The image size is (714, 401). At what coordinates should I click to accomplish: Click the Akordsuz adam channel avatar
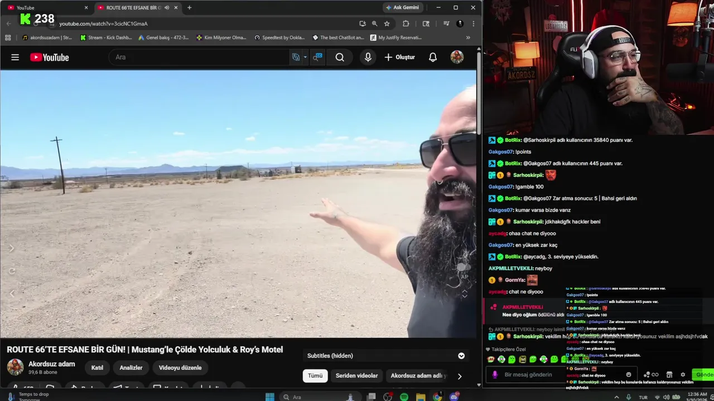[15, 368]
